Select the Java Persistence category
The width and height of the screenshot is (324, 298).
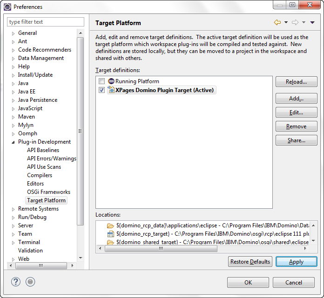[38, 100]
